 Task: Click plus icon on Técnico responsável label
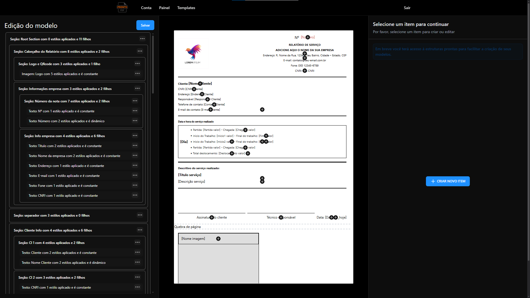(x=281, y=217)
